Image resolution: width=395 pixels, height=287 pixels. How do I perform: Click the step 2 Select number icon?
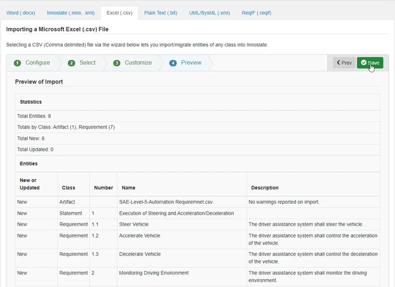pyautogui.click(x=72, y=63)
